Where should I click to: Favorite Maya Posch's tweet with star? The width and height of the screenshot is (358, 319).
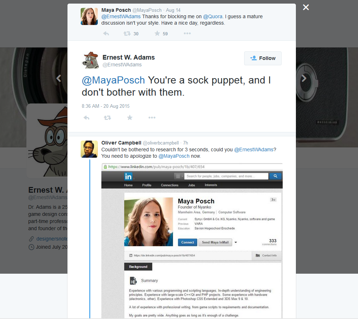[x=157, y=34]
